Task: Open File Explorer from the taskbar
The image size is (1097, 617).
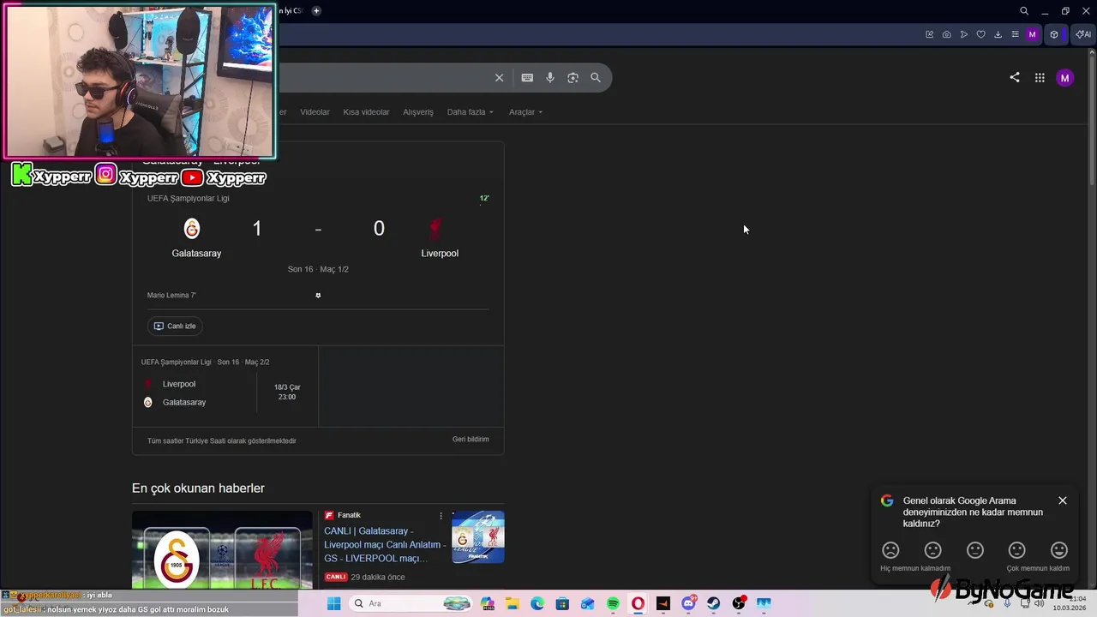Action: click(512, 603)
